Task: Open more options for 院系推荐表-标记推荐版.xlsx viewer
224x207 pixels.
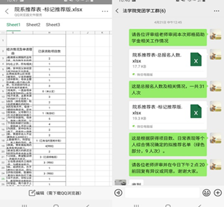Action: pos(105,11)
